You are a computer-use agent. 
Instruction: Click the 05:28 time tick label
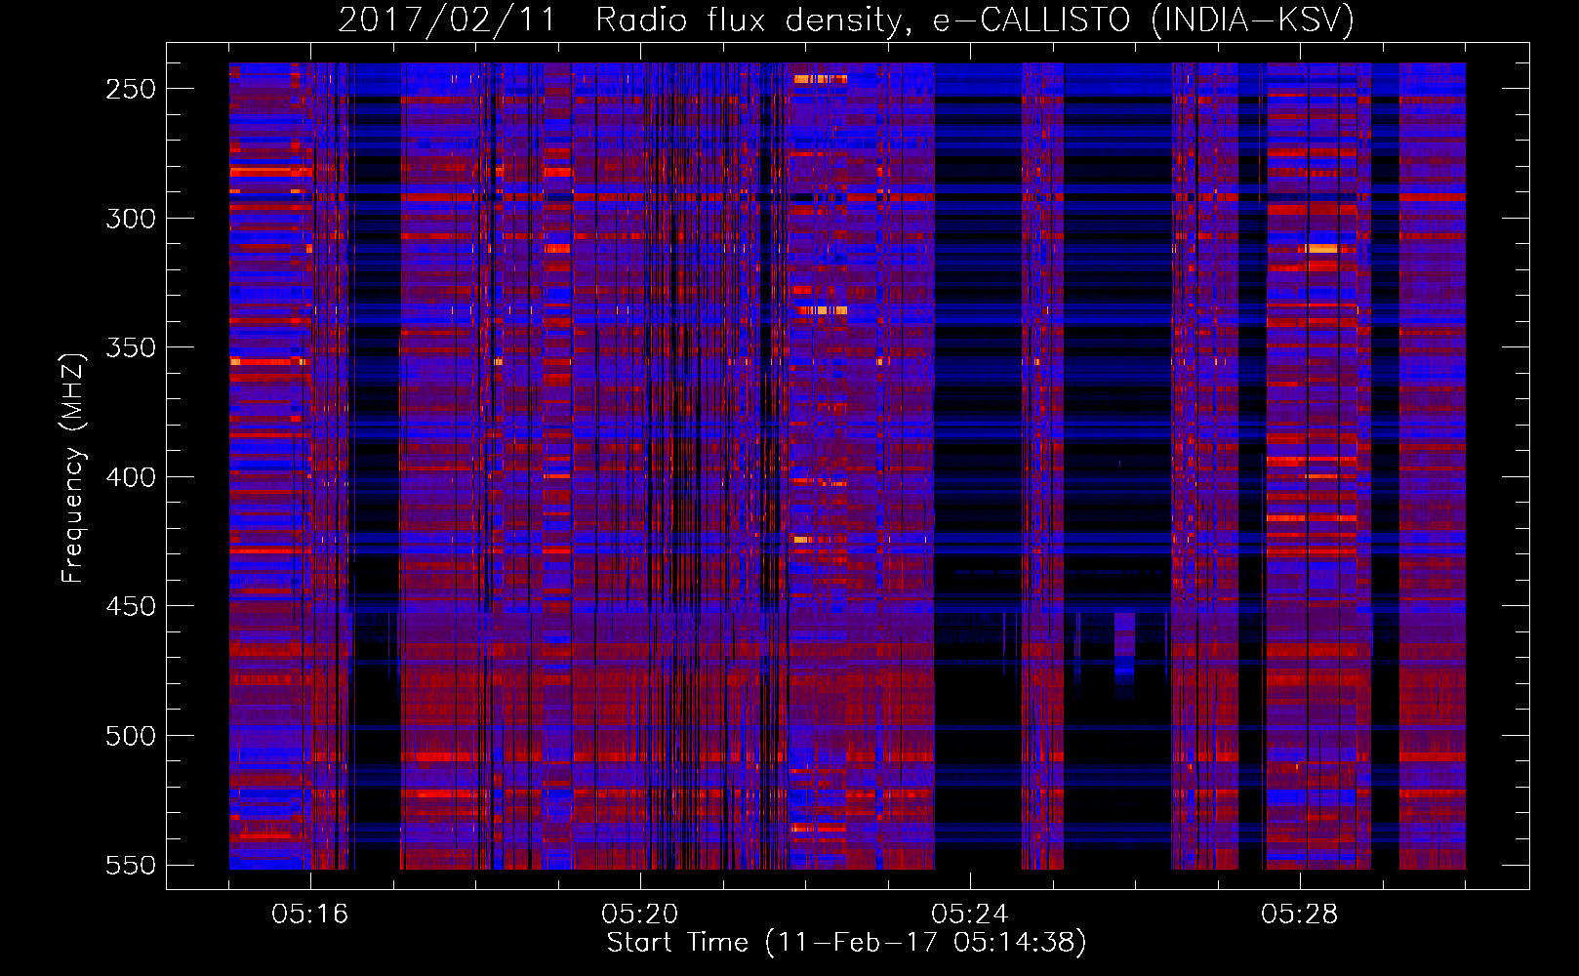1300,915
